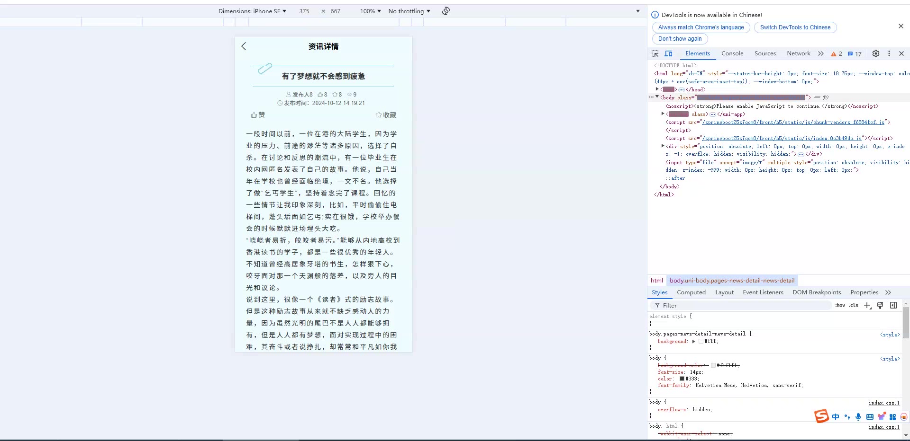Open the DevTools three-dot customize menu

point(889,53)
